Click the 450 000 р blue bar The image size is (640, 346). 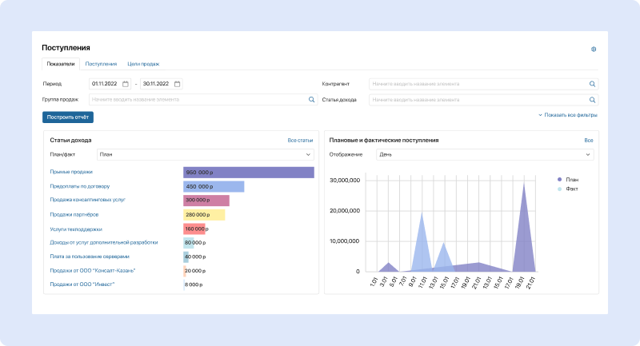point(214,187)
